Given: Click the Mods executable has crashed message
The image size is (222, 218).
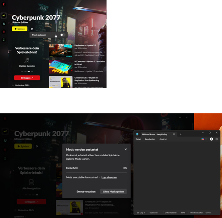Looking at the screenshot, I should [82, 177].
